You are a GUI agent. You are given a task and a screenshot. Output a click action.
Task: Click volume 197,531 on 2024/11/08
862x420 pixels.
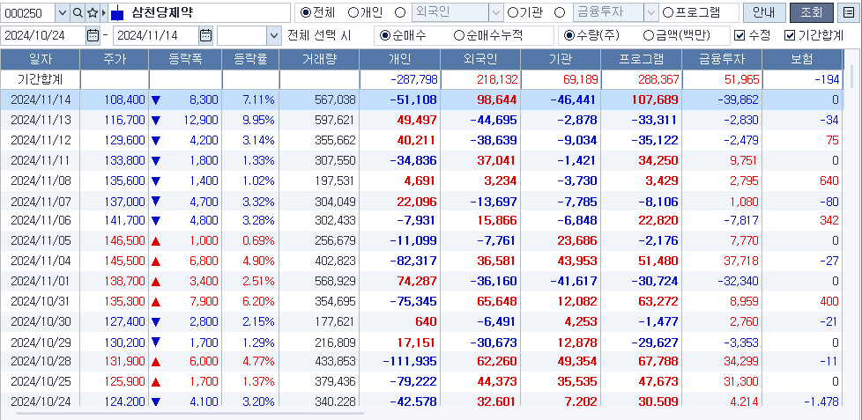(335, 181)
